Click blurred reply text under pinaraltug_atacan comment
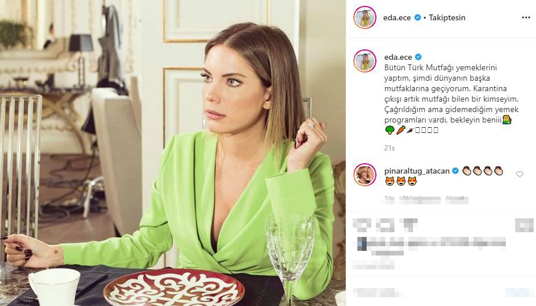536x306 pixels. (x=457, y=200)
